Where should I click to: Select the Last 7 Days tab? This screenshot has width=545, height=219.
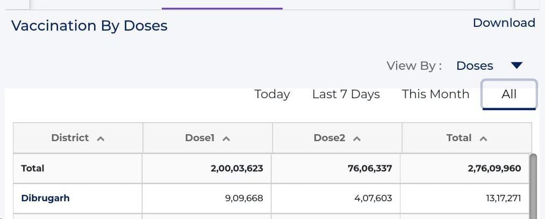[x=346, y=94]
